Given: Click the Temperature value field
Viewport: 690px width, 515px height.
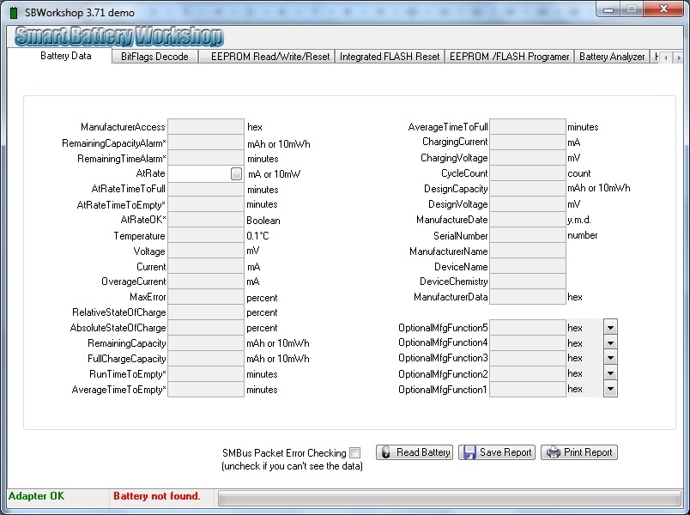Looking at the screenshot, I should coord(206,235).
